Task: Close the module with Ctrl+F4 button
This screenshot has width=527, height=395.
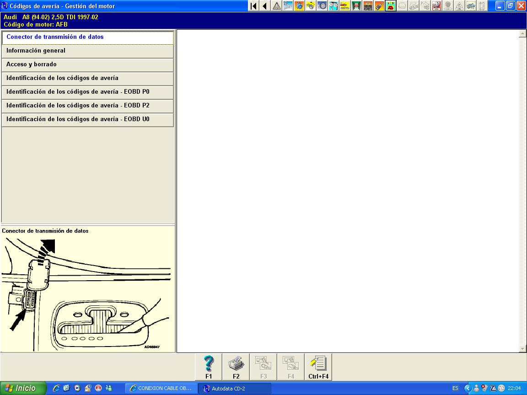Action: pos(318,367)
